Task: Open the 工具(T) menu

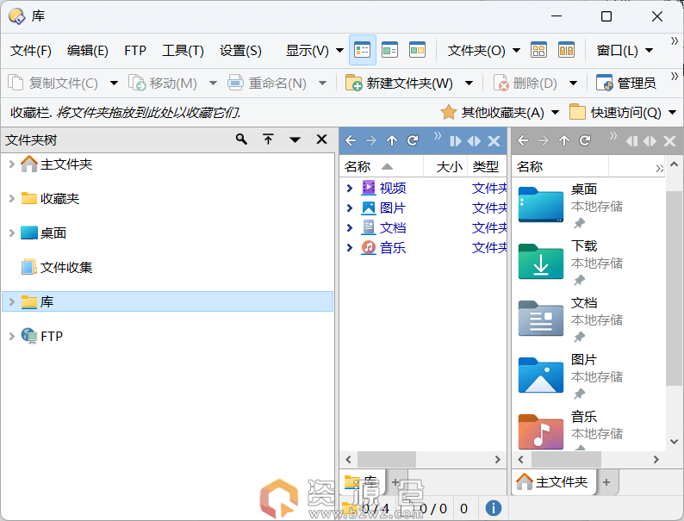Action: [x=183, y=51]
